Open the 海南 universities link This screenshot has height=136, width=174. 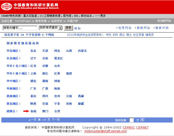[x=57, y=88]
